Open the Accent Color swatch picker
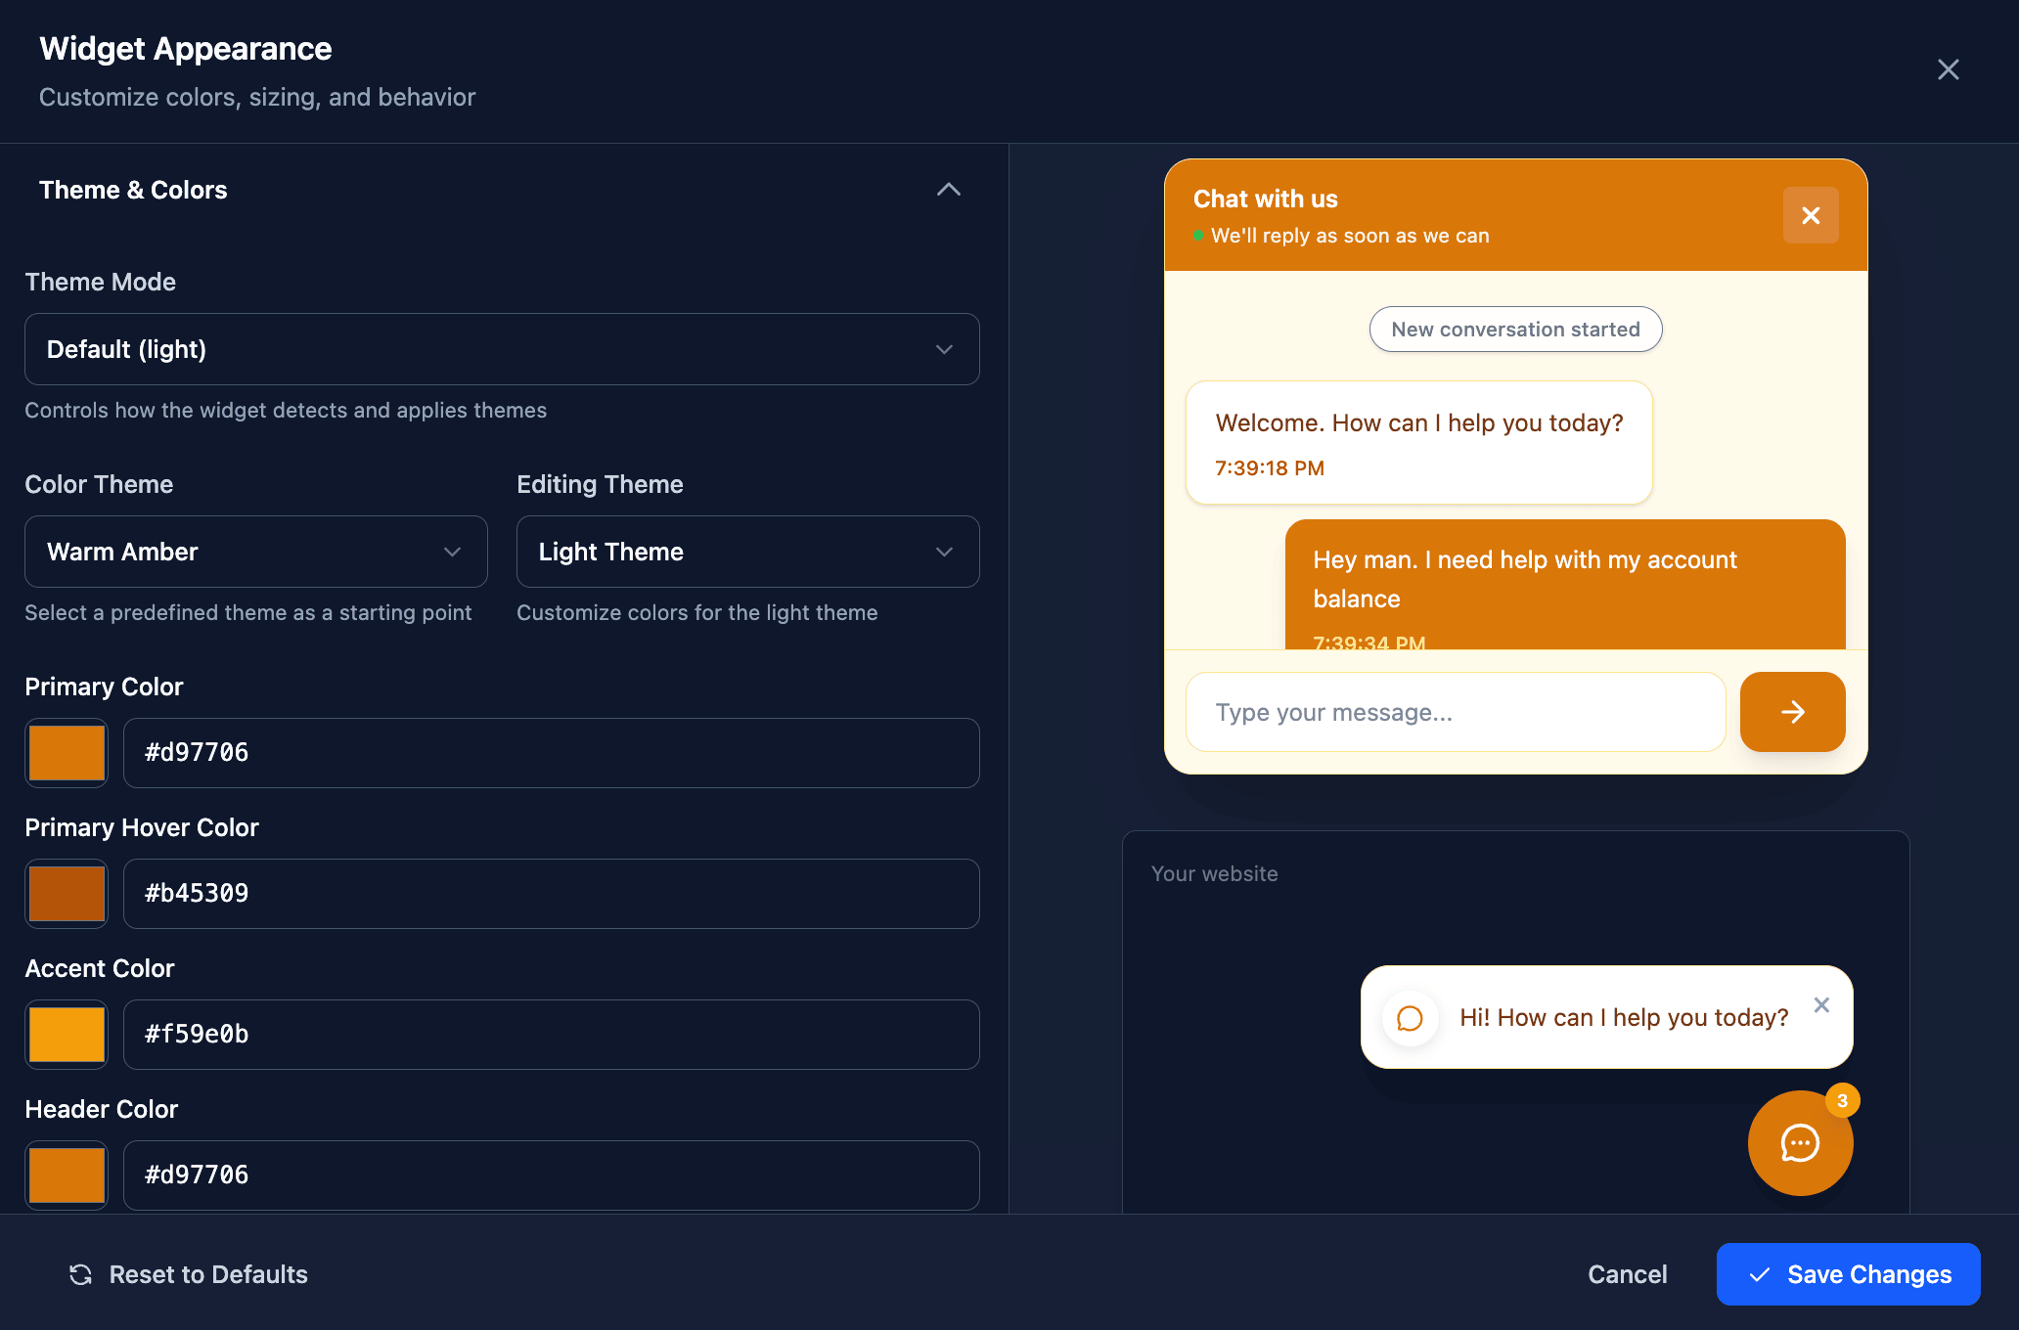 coord(67,1035)
